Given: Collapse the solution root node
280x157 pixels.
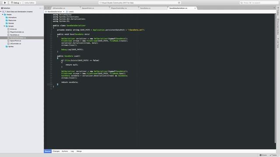Looking at the screenshot, I should (1, 12).
